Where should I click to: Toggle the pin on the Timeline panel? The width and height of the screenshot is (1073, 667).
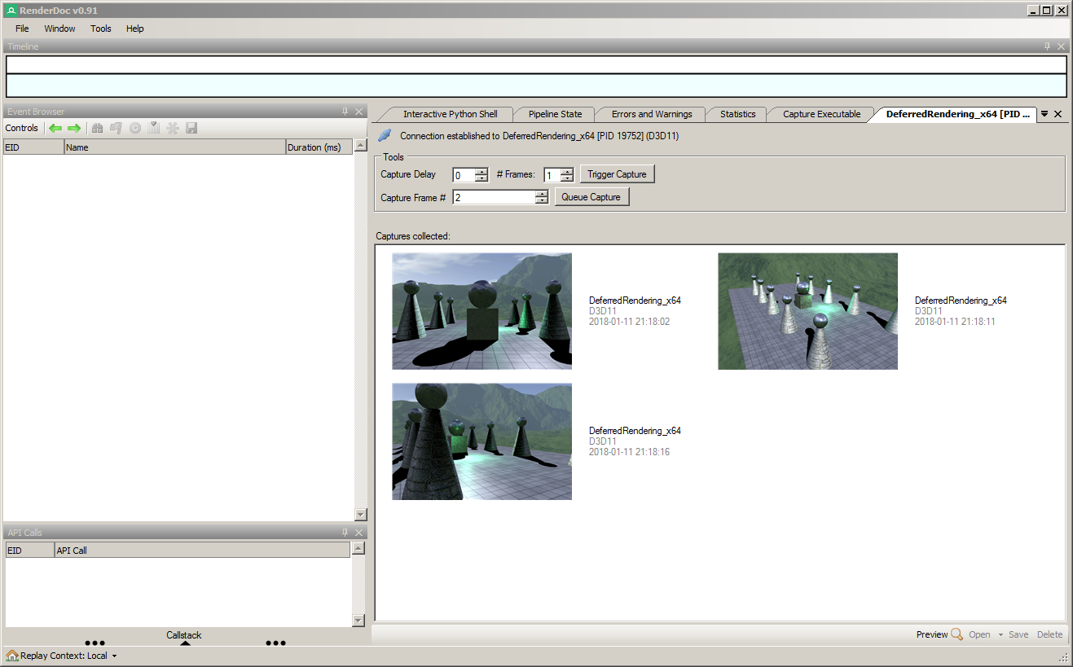[1048, 46]
